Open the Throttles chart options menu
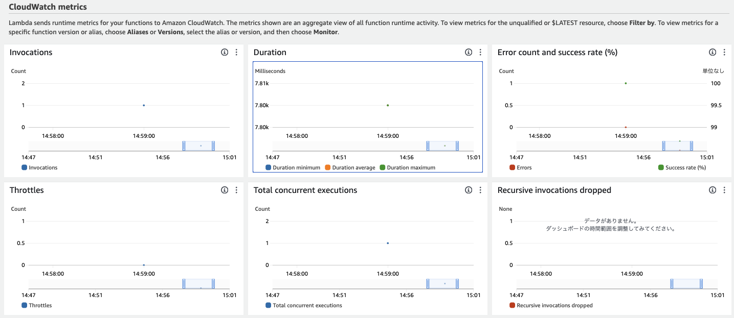Viewport: 734px width, 318px height. [x=236, y=189]
